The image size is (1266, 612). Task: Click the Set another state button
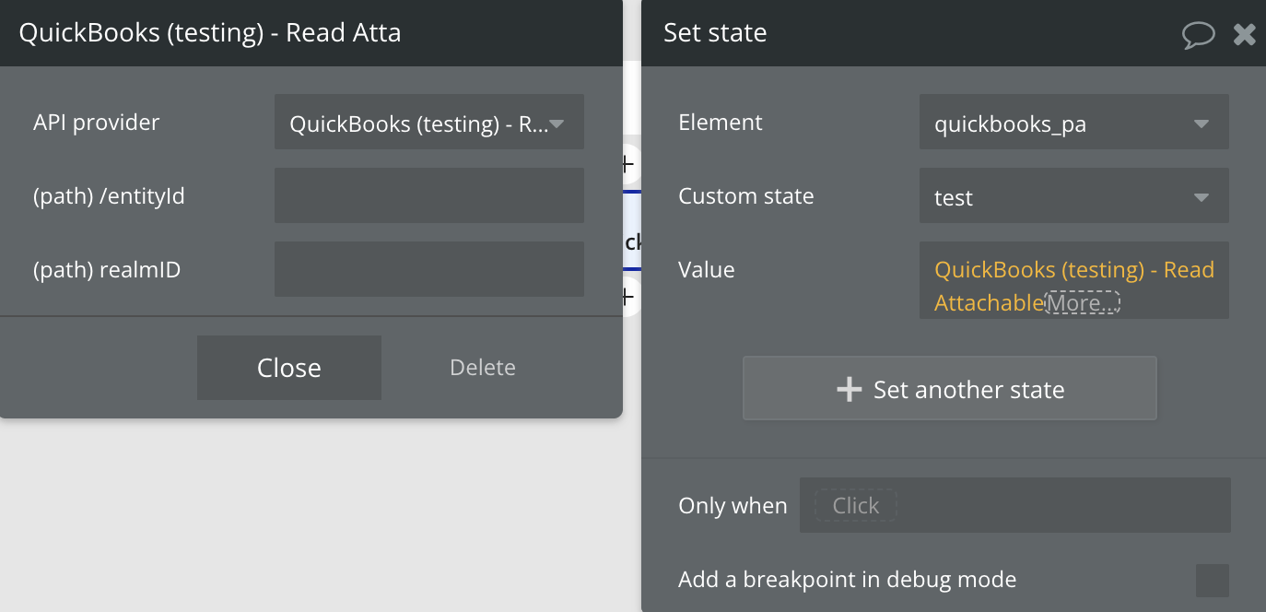[x=949, y=389]
